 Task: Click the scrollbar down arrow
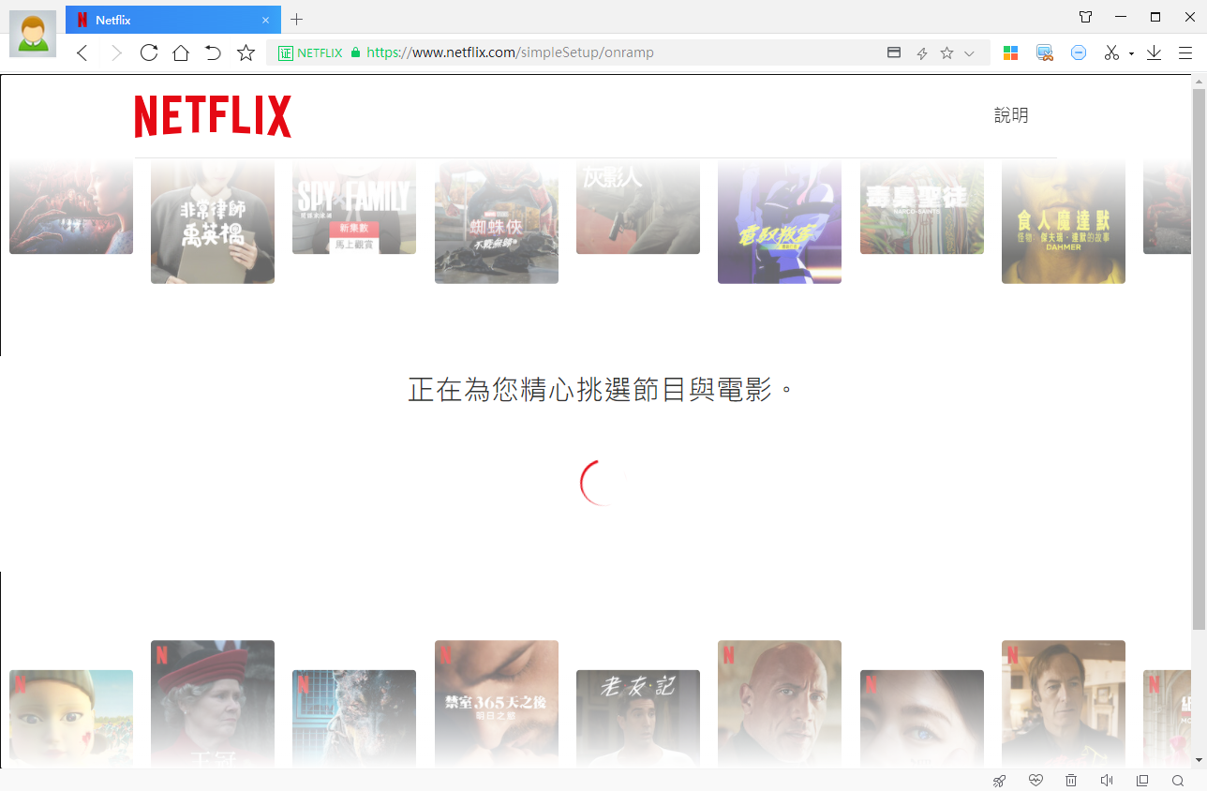1200,760
